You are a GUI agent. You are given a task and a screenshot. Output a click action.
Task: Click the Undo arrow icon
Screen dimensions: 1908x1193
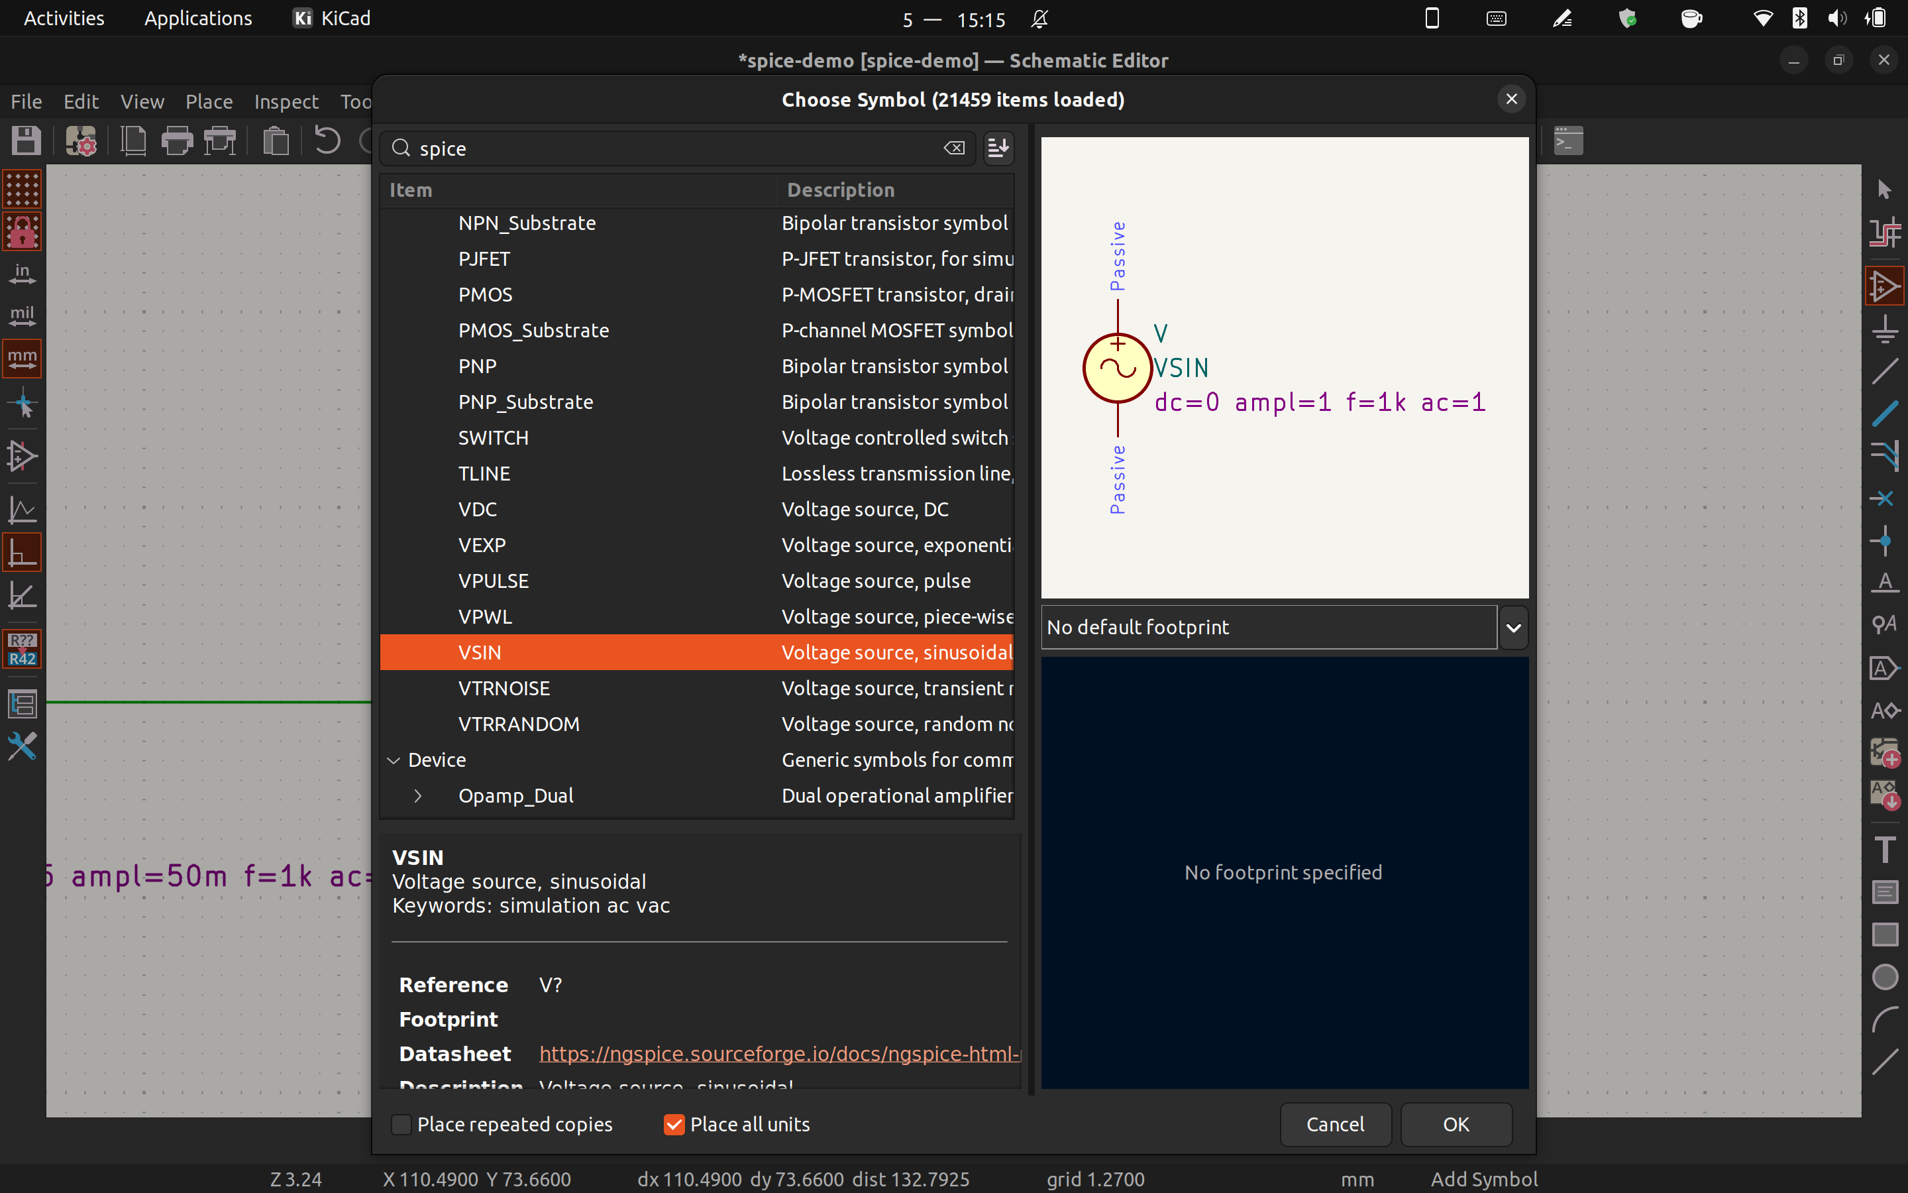tap(327, 142)
